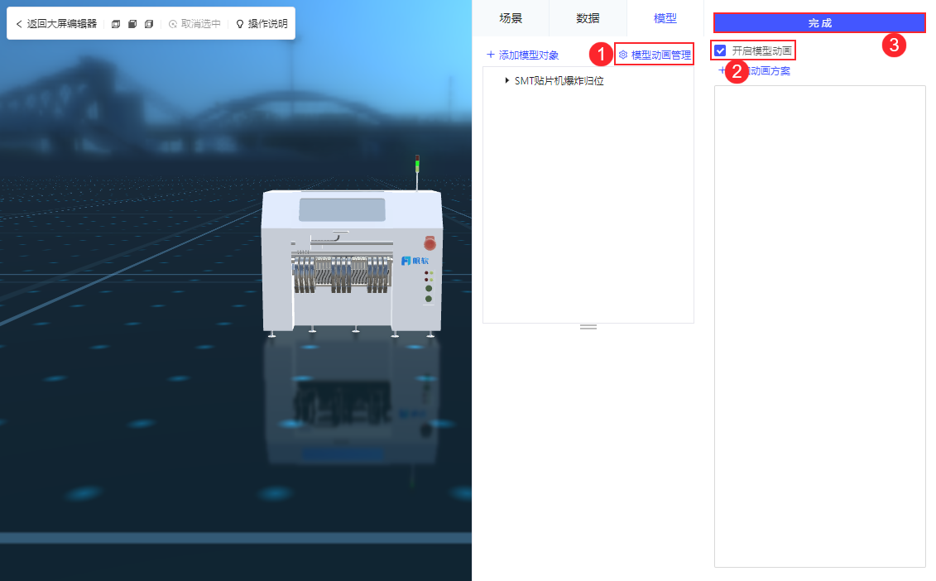The image size is (936, 581).
Task: Click the back chevron before 返回大屏编辑器
Action: coord(18,24)
